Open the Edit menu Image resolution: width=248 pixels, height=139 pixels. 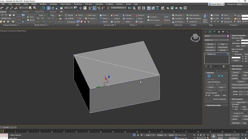[x=3, y=4]
